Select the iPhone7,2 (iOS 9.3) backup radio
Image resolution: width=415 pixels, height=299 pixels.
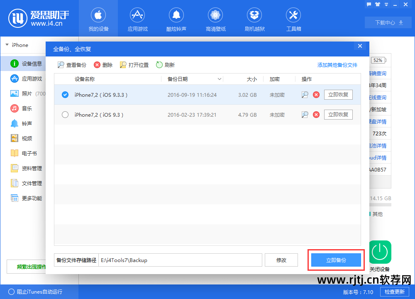pos(65,115)
